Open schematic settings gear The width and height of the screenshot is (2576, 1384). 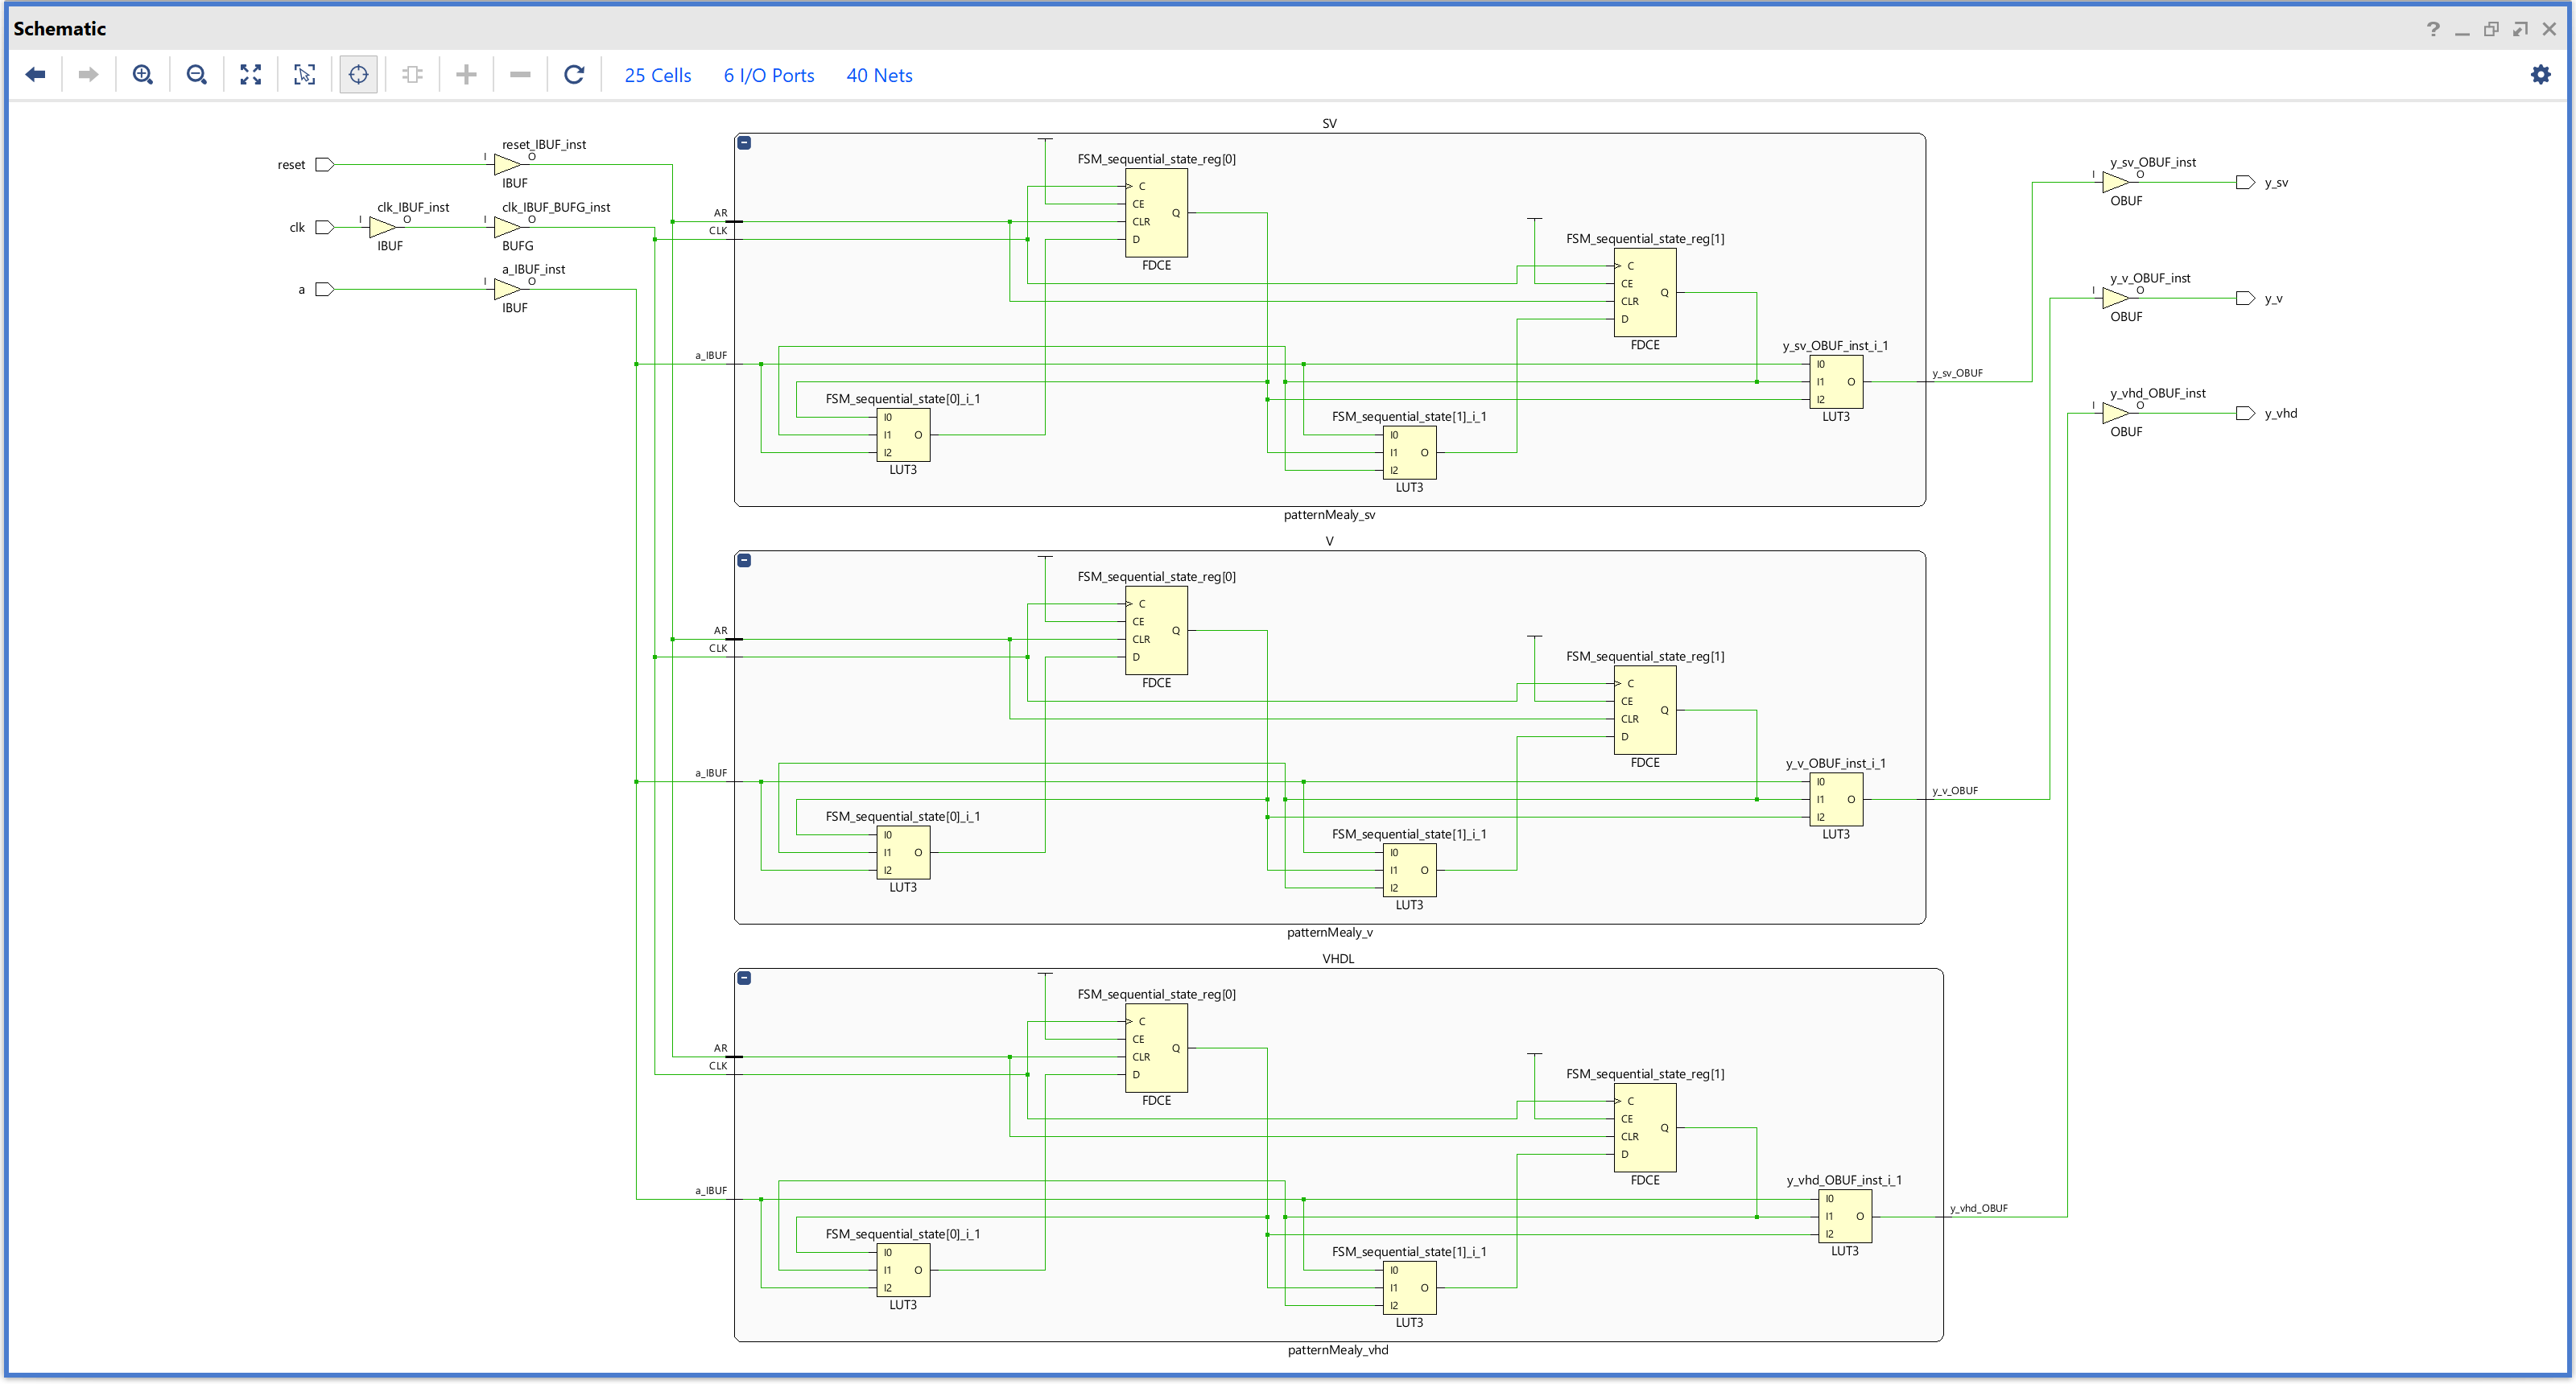point(2540,75)
